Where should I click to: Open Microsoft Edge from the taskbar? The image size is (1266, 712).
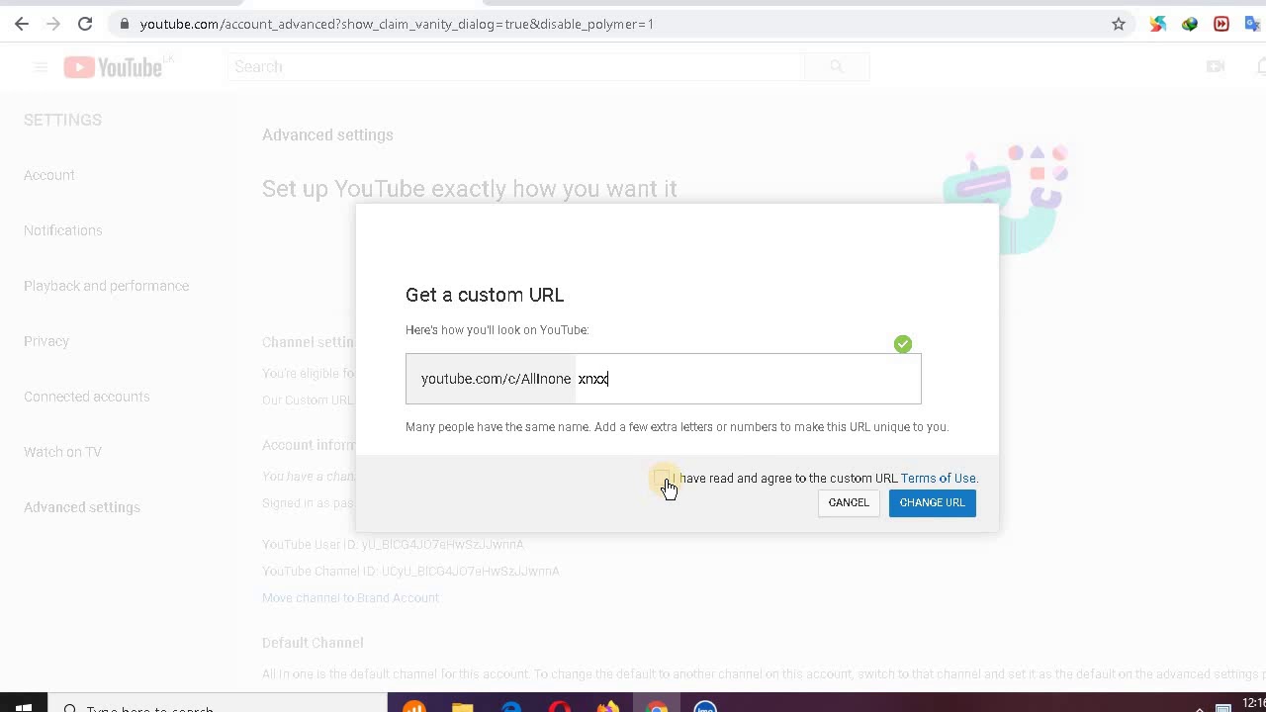[x=511, y=706]
